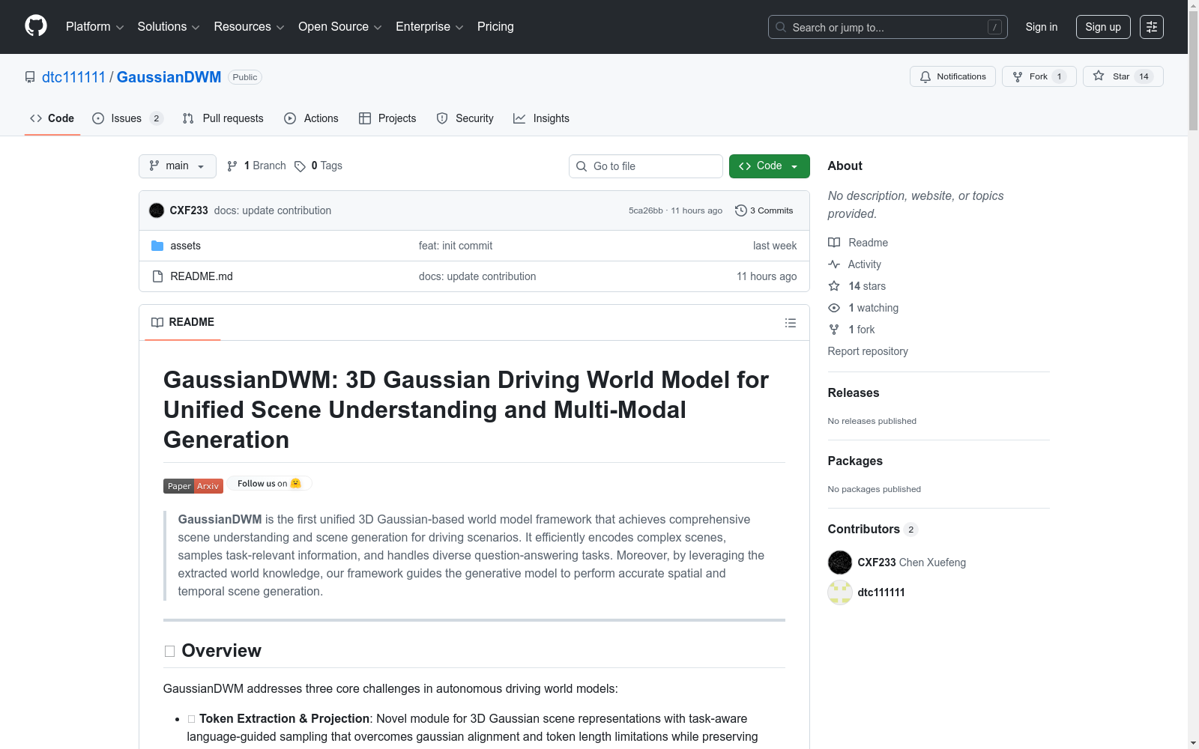Open dtc111111 contributor avatar
Screen dimensions: 1199x749
[840, 592]
